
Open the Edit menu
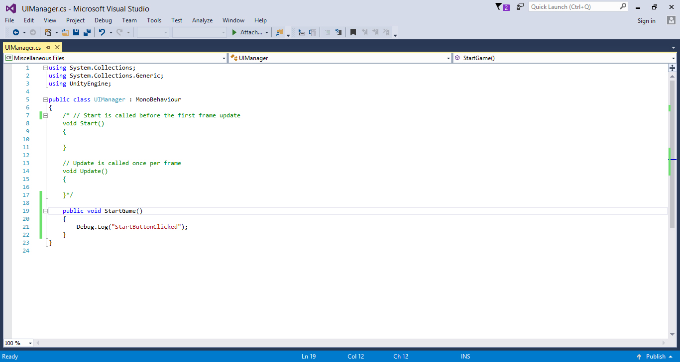29,20
